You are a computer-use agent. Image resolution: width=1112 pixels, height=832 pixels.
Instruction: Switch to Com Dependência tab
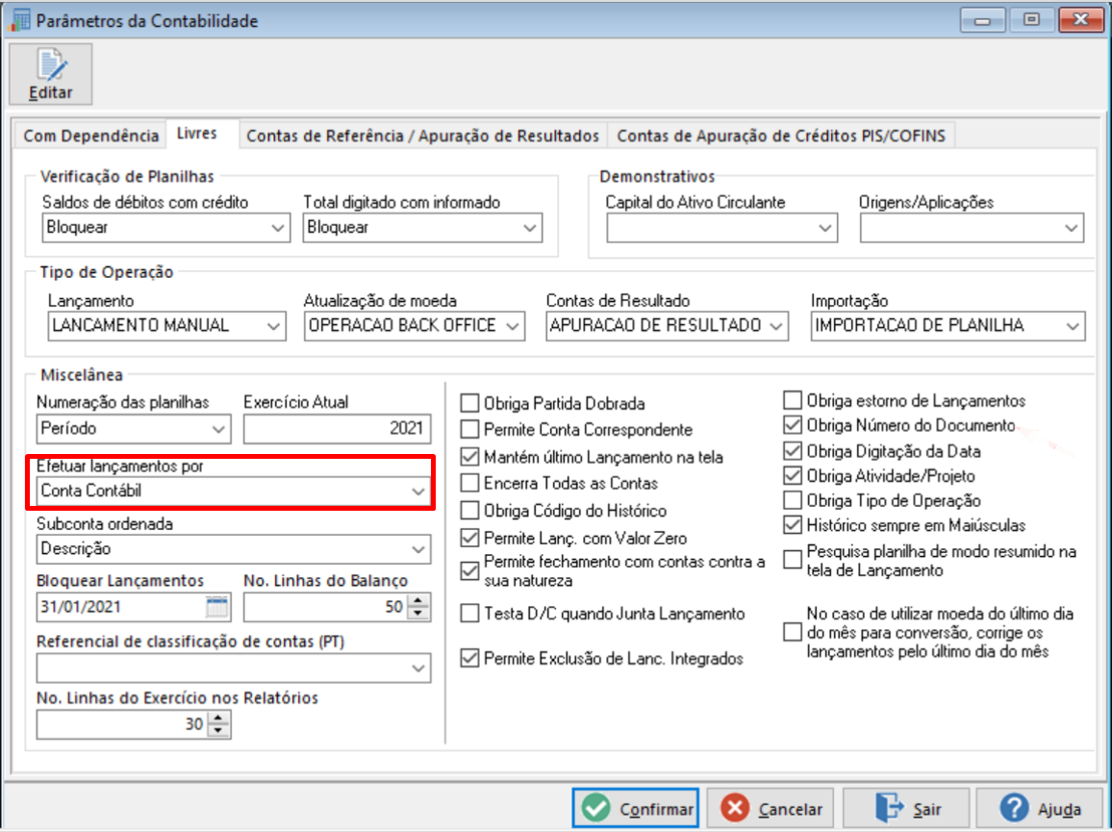pyautogui.click(x=90, y=136)
